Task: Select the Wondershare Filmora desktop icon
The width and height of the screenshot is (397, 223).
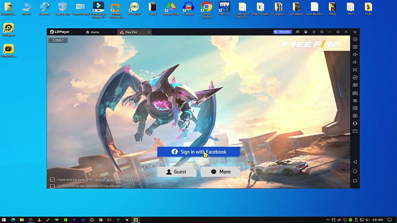Action: (x=98, y=9)
